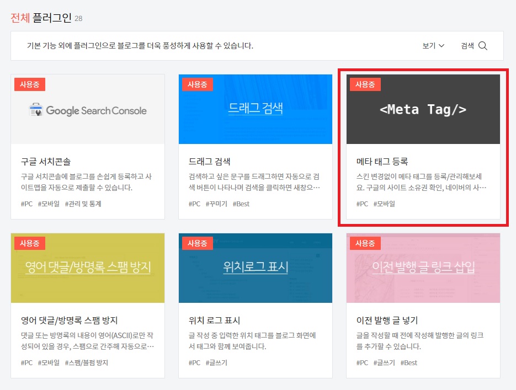Open the Meta Tag thumbnail
516x390 pixels.
[423, 109]
